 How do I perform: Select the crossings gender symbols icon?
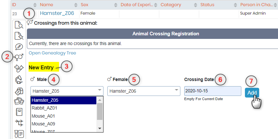pos(19,57)
